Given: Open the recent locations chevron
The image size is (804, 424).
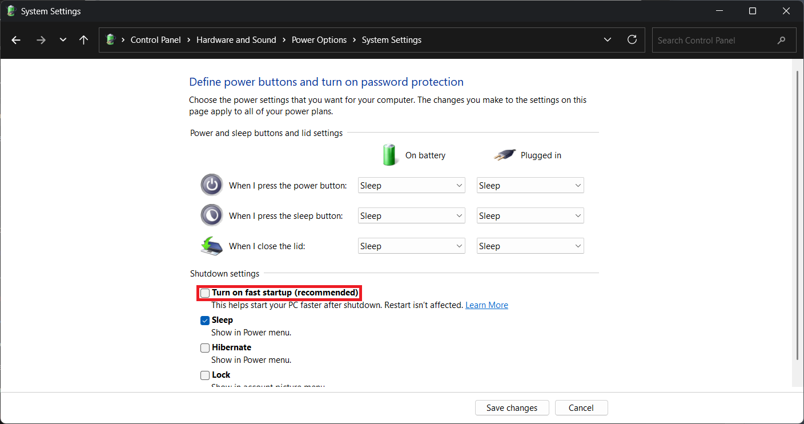Looking at the screenshot, I should [x=63, y=40].
